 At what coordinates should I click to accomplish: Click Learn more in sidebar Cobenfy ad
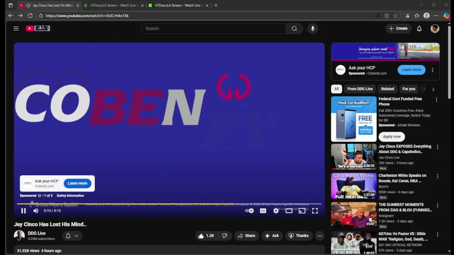coord(411,70)
